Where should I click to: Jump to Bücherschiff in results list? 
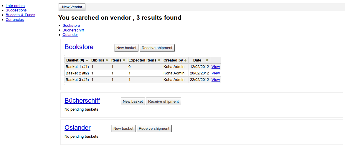73,30
